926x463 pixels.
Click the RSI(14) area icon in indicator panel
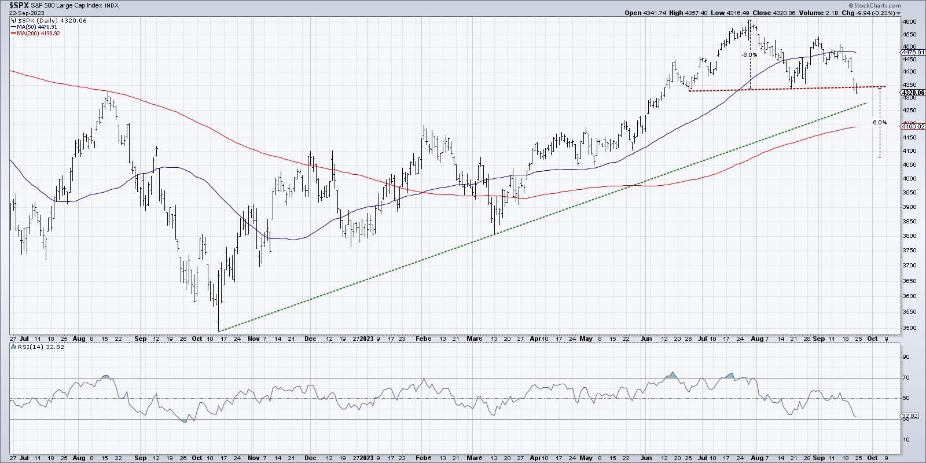(12, 347)
